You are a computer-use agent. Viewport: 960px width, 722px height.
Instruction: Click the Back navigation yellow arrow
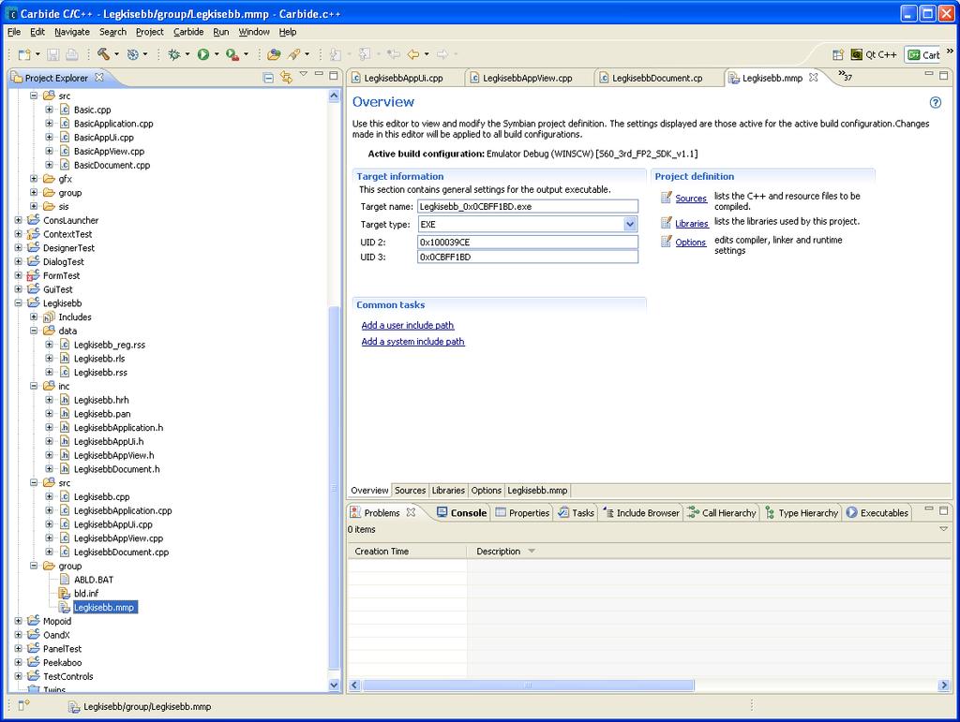click(413, 54)
